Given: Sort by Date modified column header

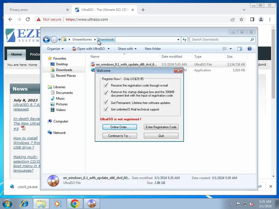Looking at the screenshot, I should (176, 57).
